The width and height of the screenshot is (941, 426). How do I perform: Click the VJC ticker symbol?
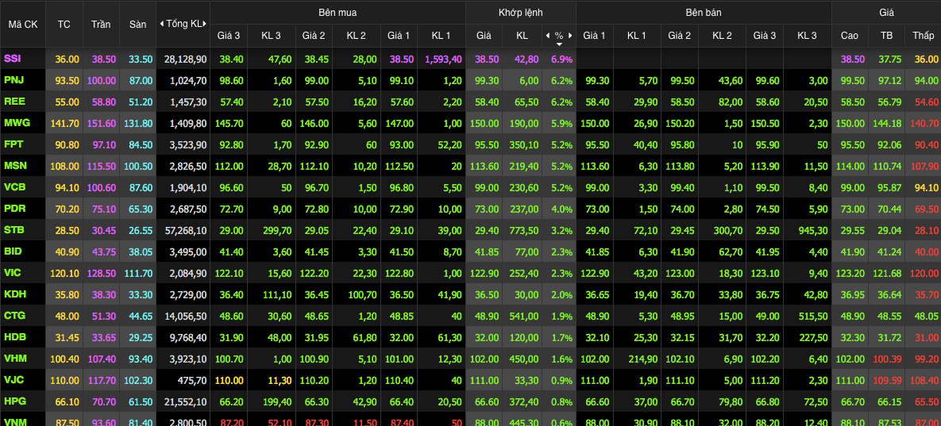tap(14, 380)
